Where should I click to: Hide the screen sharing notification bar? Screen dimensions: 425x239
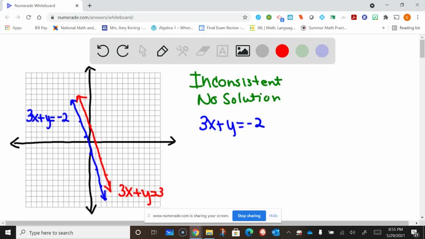tap(273, 216)
